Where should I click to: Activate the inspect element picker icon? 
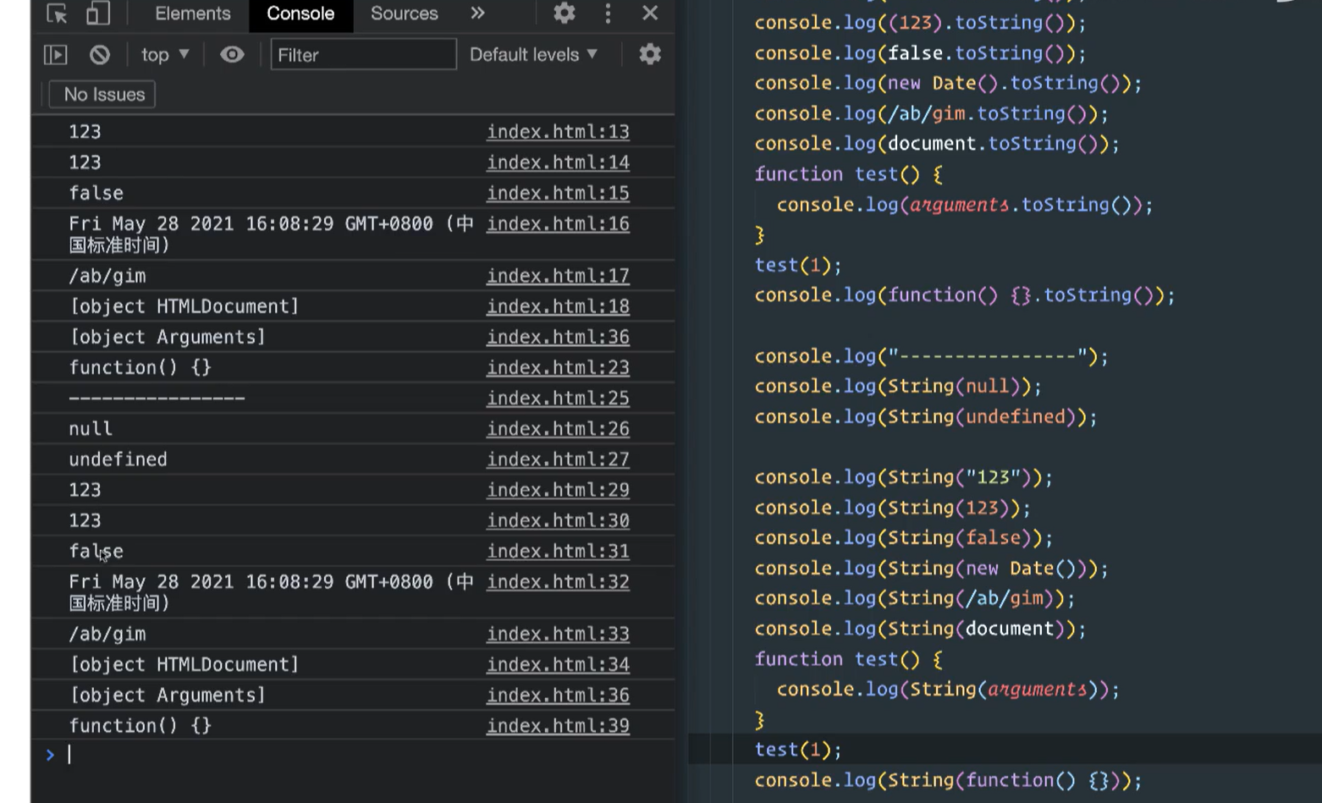[x=57, y=14]
